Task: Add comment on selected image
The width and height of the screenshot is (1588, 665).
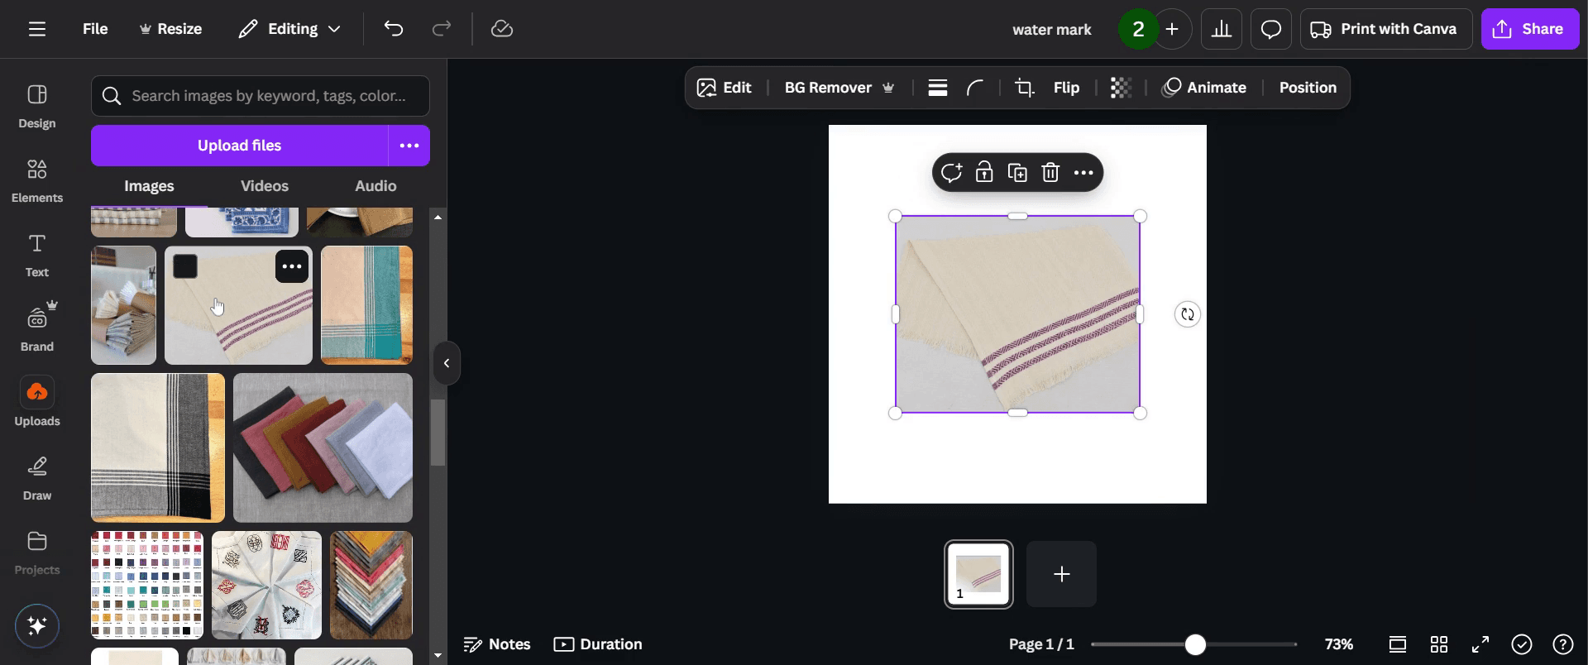Action: pos(951,173)
